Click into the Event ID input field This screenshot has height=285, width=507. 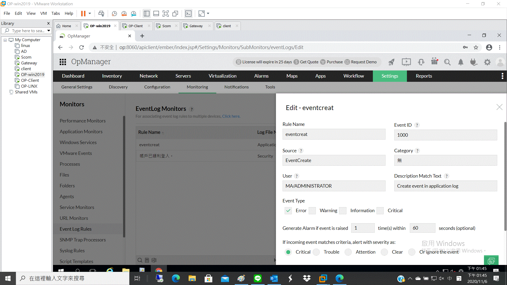click(x=445, y=135)
